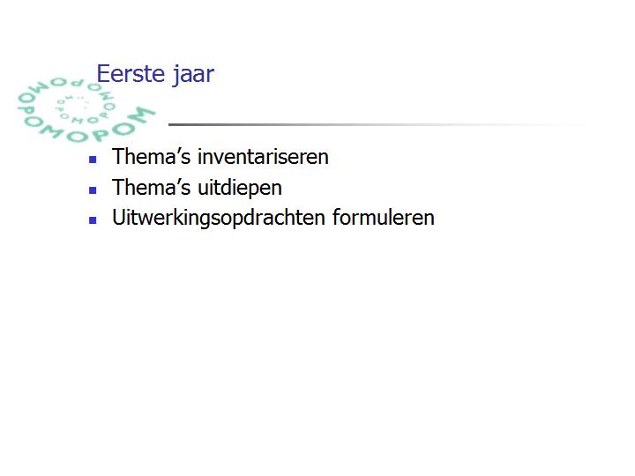Viewport: 635px width, 476px height.
Task: Click the word formuleren
Action: coord(384,218)
